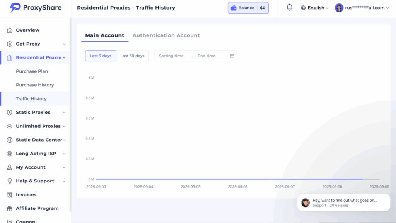This screenshot has height=223, width=396.
Task: Expand the Get Proxy menu chevron
Action: tap(64, 44)
